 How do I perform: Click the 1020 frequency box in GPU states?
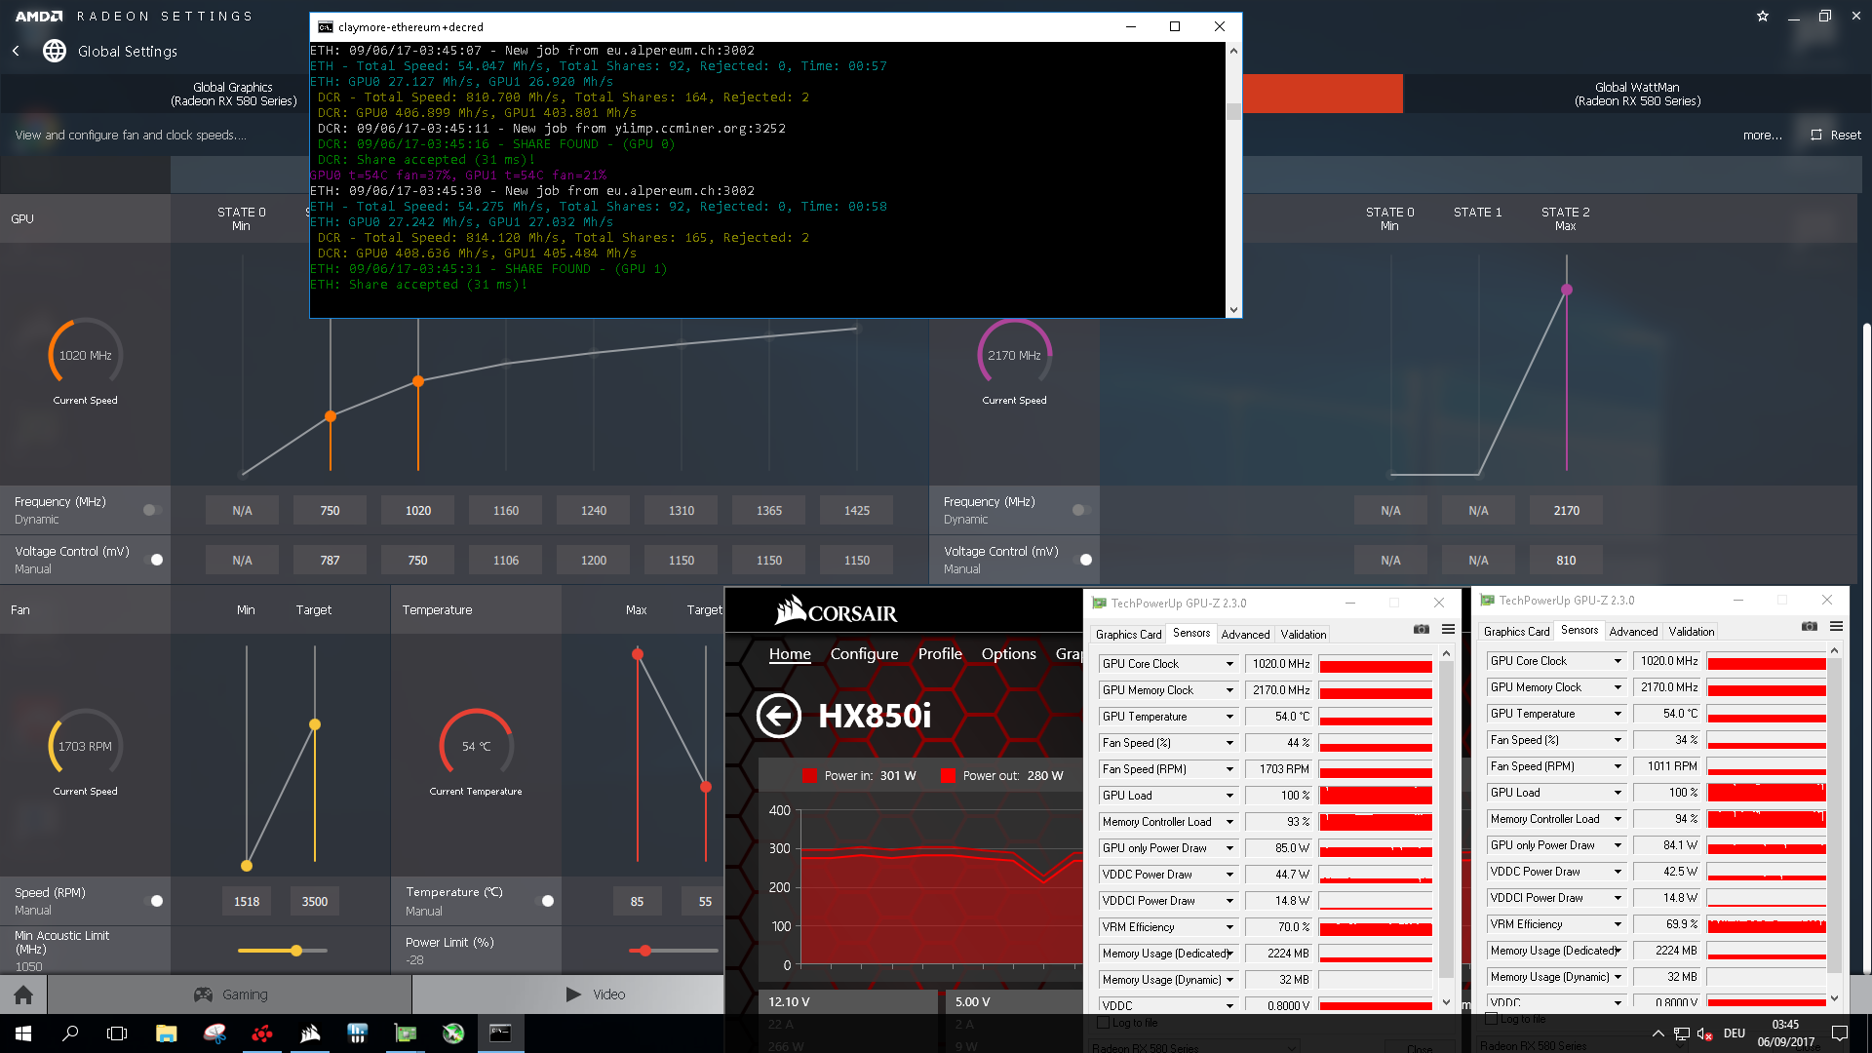418,510
